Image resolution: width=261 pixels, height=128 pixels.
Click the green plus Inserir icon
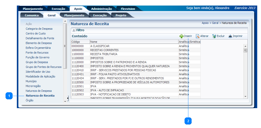click(x=181, y=36)
